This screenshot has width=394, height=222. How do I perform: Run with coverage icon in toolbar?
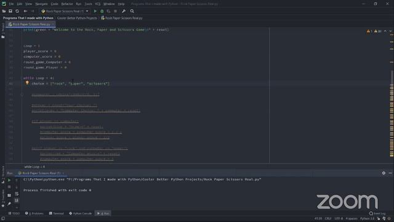click(x=108, y=11)
